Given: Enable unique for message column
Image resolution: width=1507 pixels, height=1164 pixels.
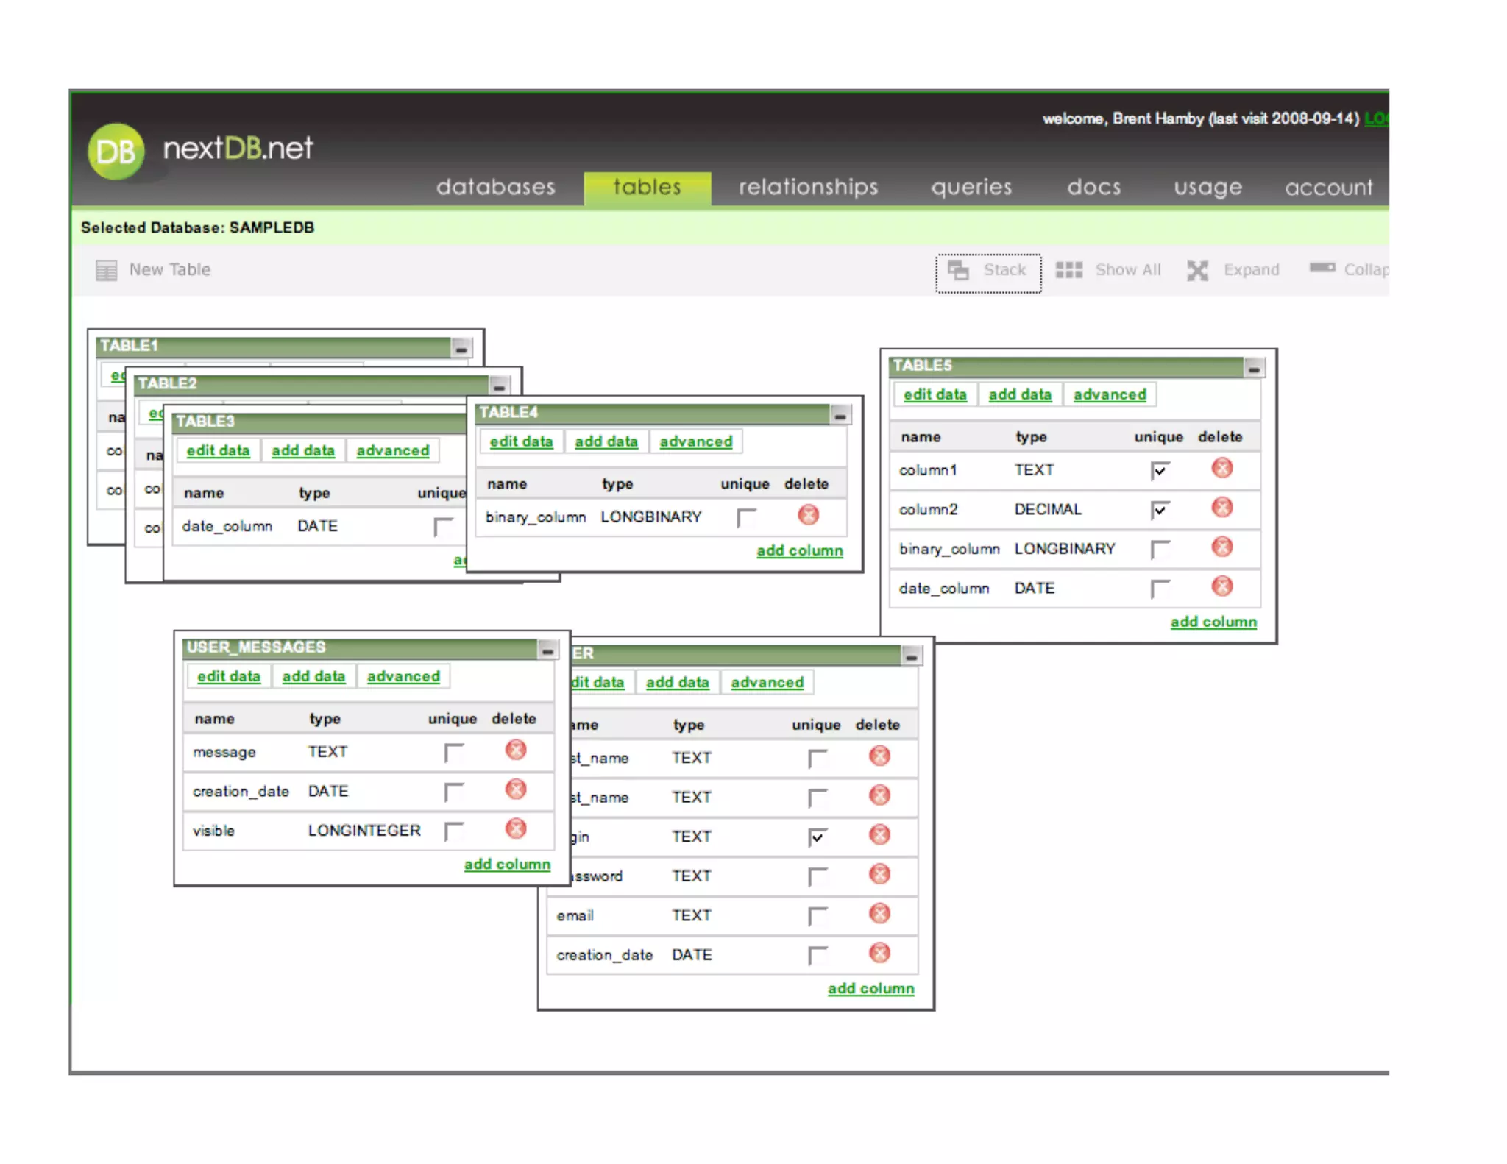Looking at the screenshot, I should tap(453, 752).
